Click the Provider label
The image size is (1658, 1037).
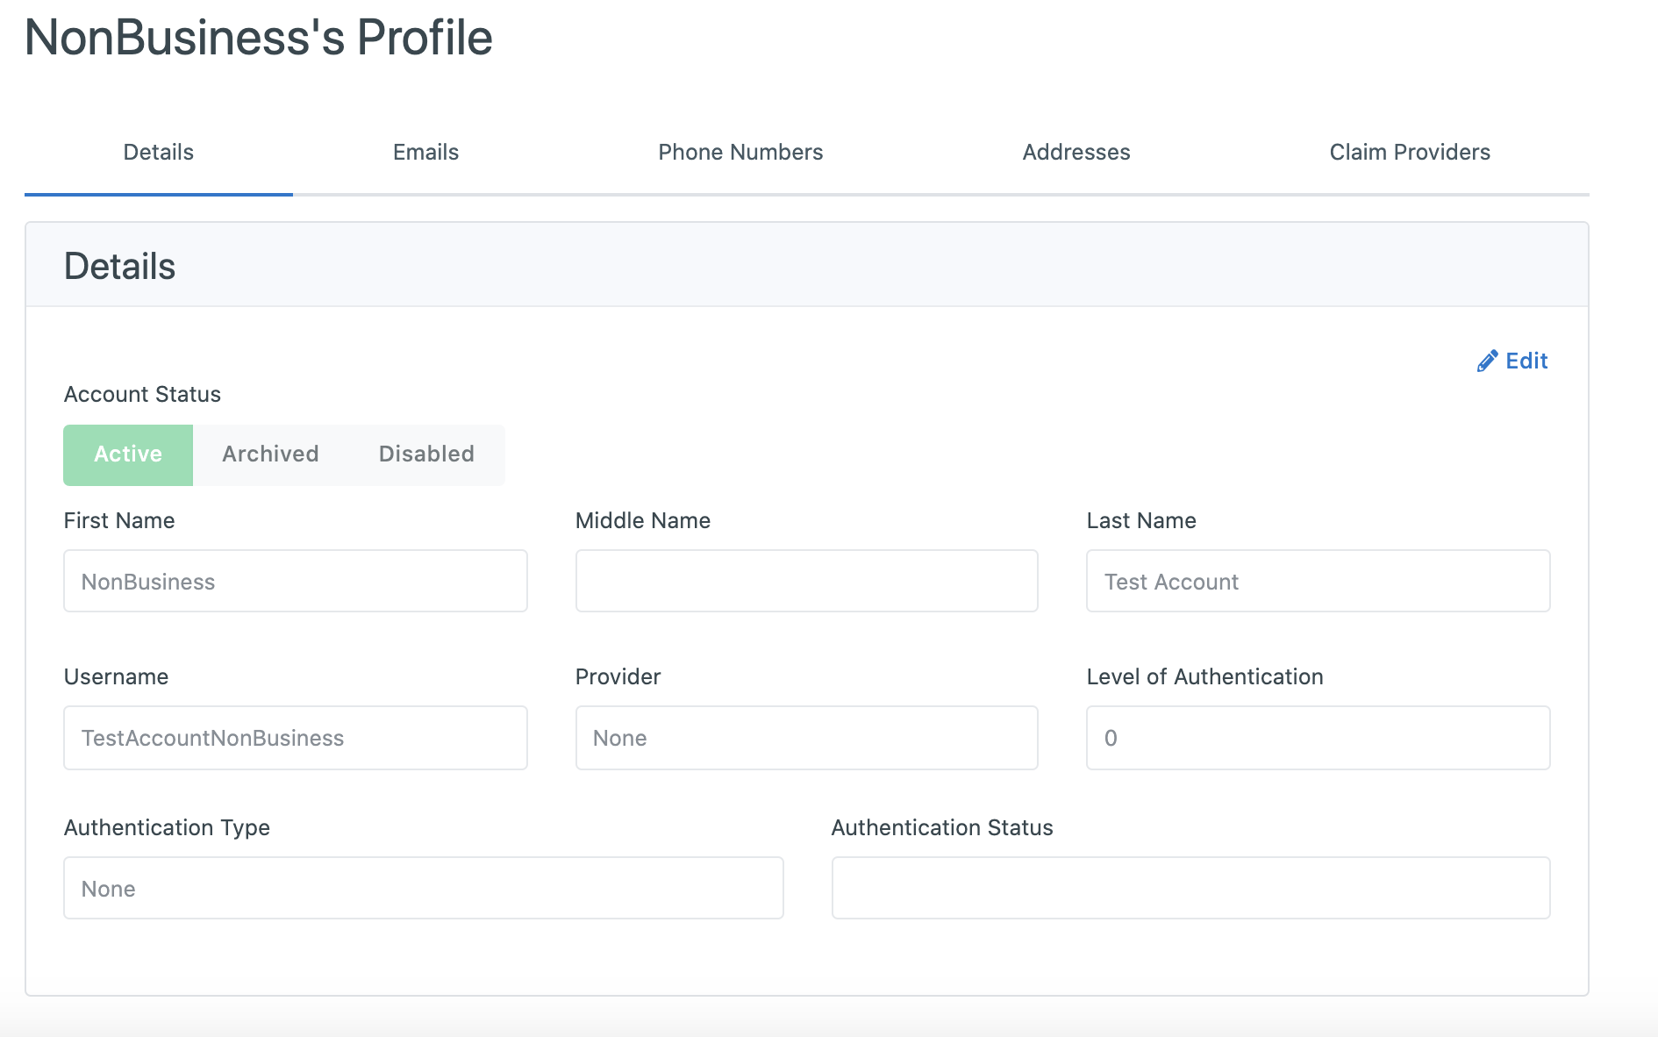[x=618, y=676]
